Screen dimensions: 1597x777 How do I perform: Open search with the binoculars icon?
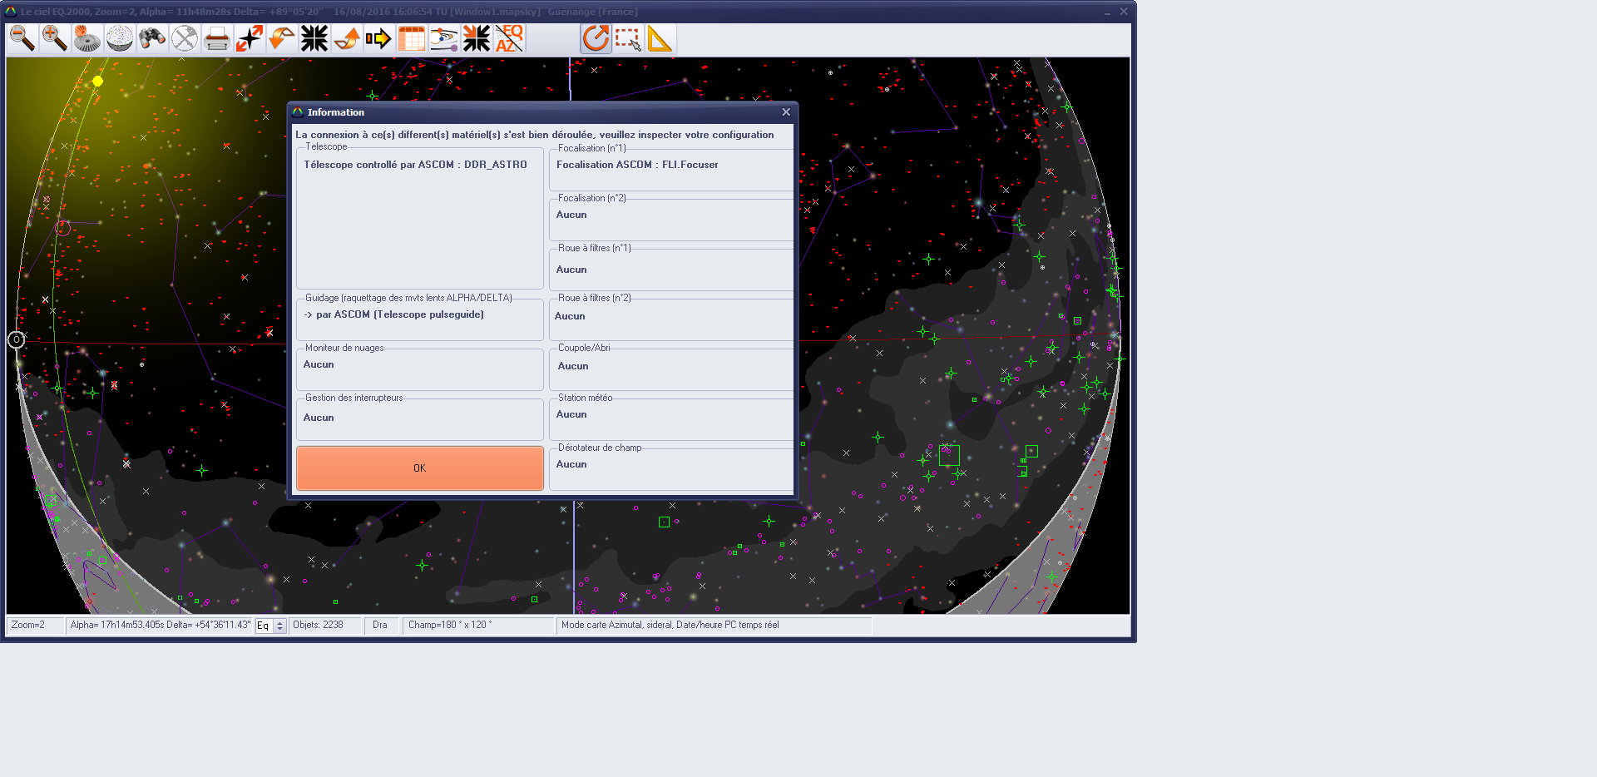[x=152, y=38]
